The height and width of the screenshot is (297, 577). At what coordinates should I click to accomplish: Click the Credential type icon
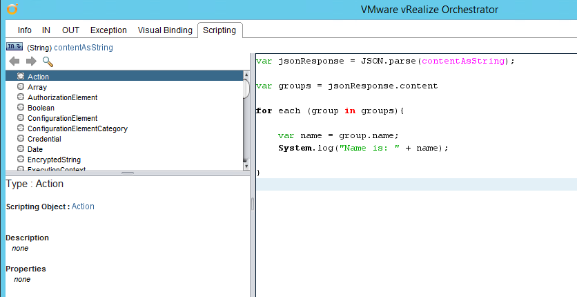21,138
